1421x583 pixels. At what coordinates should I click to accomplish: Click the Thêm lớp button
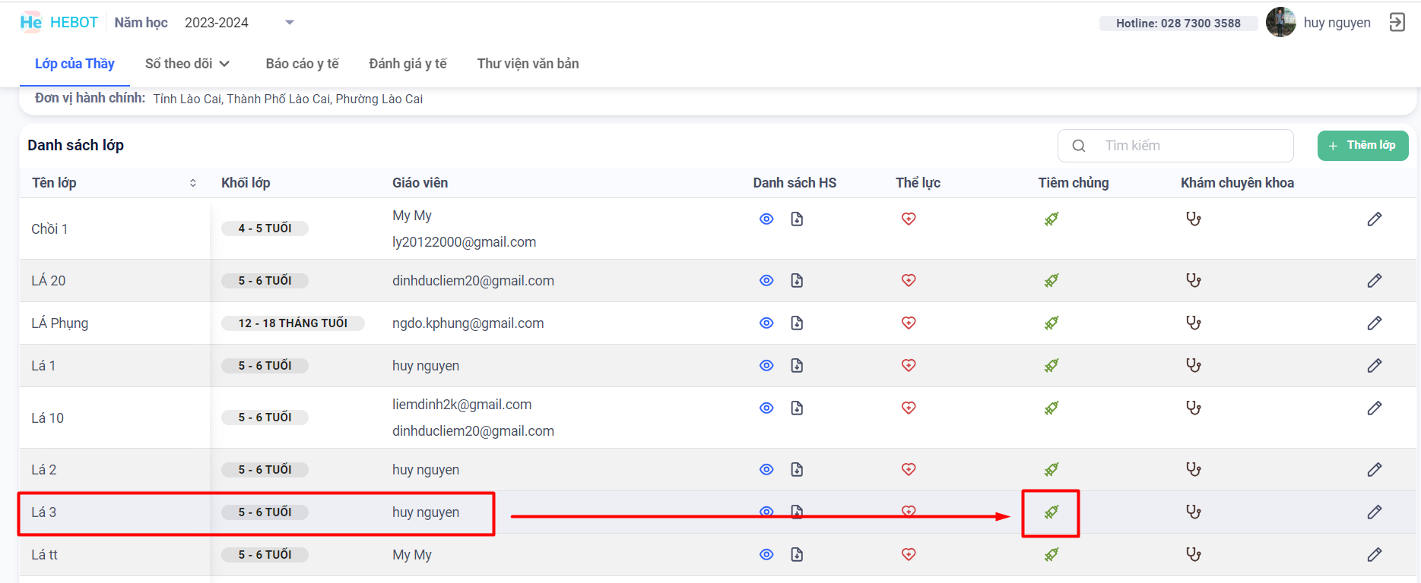coord(1362,146)
